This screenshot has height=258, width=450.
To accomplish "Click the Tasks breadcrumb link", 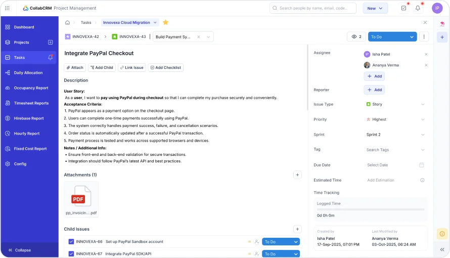I will [86, 22].
